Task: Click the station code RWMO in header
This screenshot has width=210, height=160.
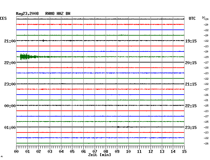Action: pyautogui.click(x=50, y=14)
